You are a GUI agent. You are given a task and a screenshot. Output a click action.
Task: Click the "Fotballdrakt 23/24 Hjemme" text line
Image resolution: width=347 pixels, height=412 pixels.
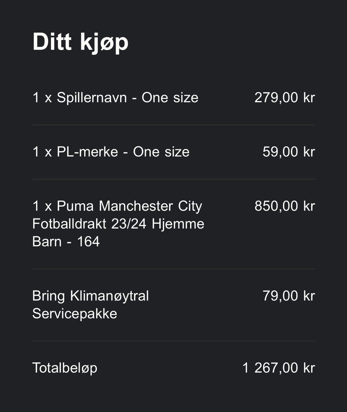pos(118,224)
